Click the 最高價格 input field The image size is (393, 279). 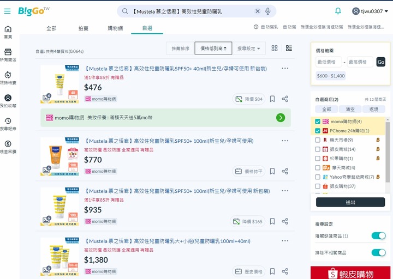[360, 62]
